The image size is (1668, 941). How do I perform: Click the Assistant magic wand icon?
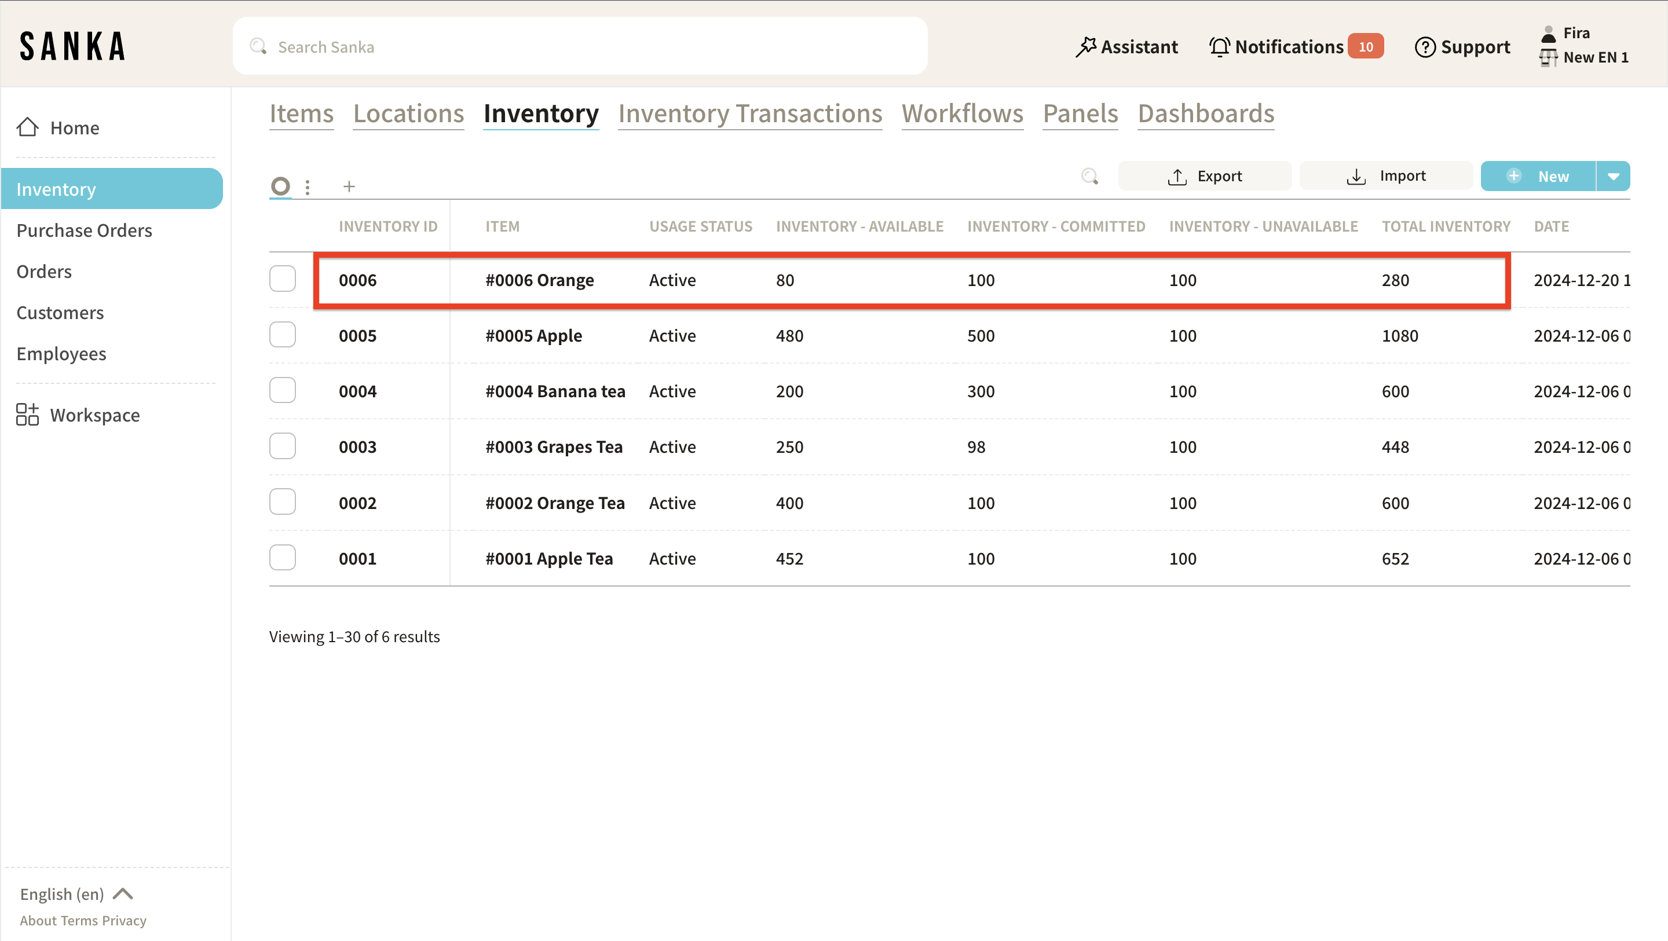tap(1086, 47)
